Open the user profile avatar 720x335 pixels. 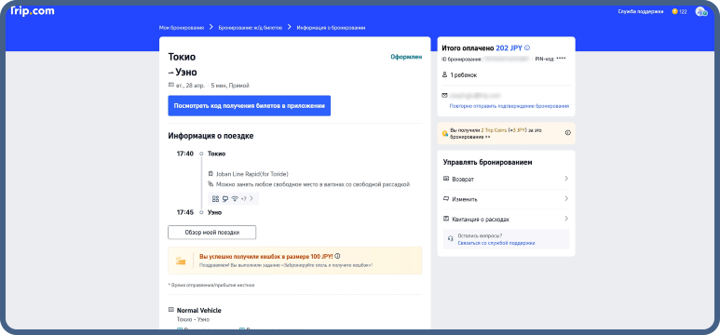click(701, 11)
